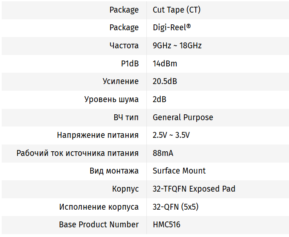Screen dimensions: 289x237
Task: Select the "Рабочий ток источника питания" label
Action: (x=77, y=153)
